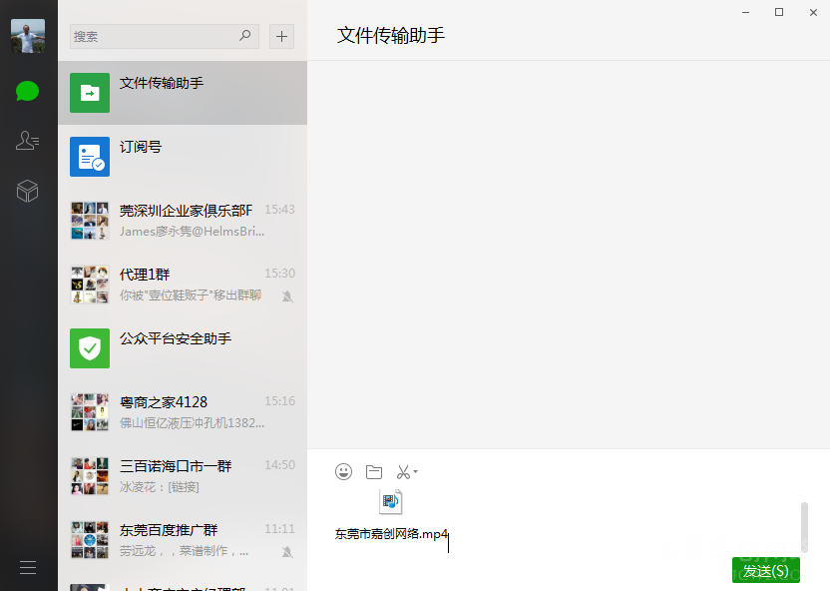Viewport: 830px width, 591px height.
Task: Start a new chat with the plus button
Action: pos(281,37)
